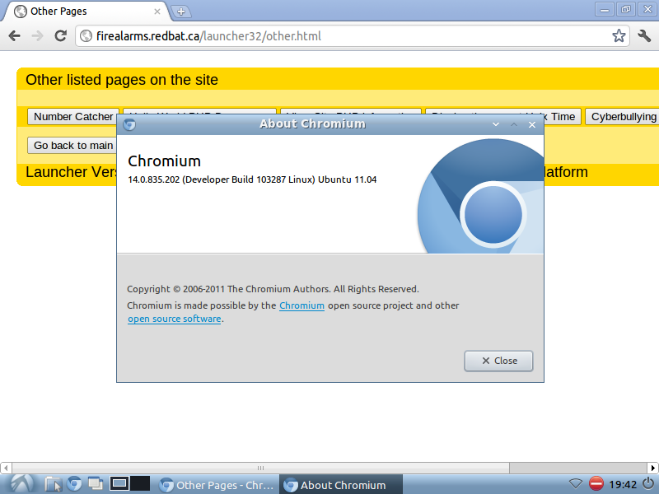Switch to Other Pages taskbar window

pyautogui.click(x=217, y=485)
